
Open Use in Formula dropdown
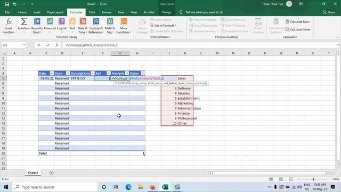[x=163, y=26]
